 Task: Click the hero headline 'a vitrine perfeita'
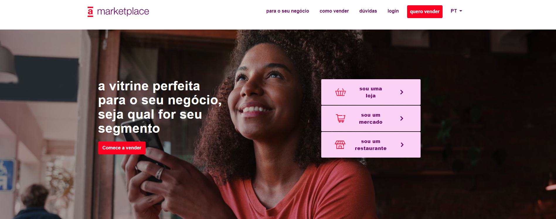149,86
